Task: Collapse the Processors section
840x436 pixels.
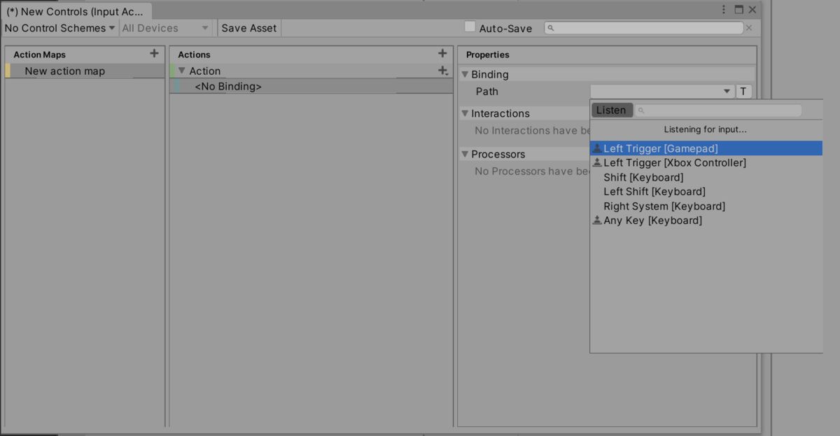Action: [x=464, y=154]
